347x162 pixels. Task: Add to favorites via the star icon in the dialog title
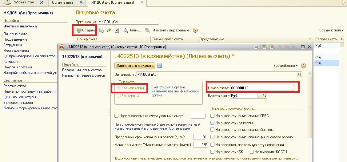tap(256, 47)
